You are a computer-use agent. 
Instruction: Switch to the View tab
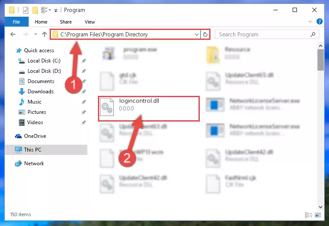90,22
